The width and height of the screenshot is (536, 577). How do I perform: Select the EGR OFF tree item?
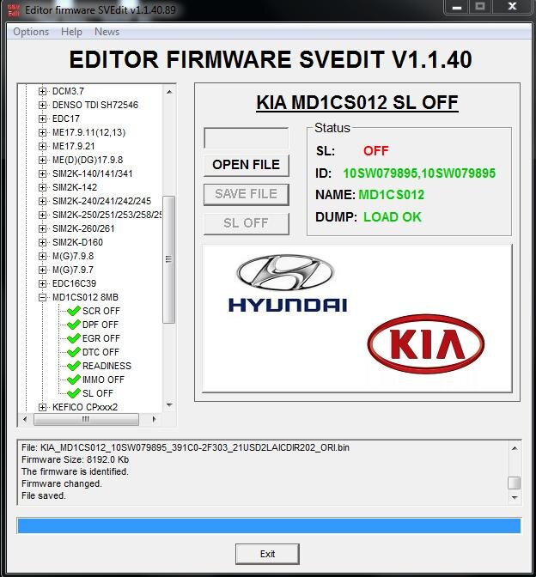pyautogui.click(x=101, y=338)
